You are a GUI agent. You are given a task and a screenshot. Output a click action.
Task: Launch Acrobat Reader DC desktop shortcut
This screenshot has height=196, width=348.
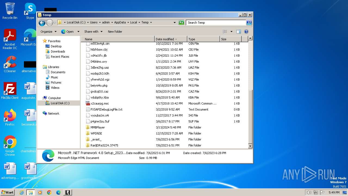[x=10, y=39]
